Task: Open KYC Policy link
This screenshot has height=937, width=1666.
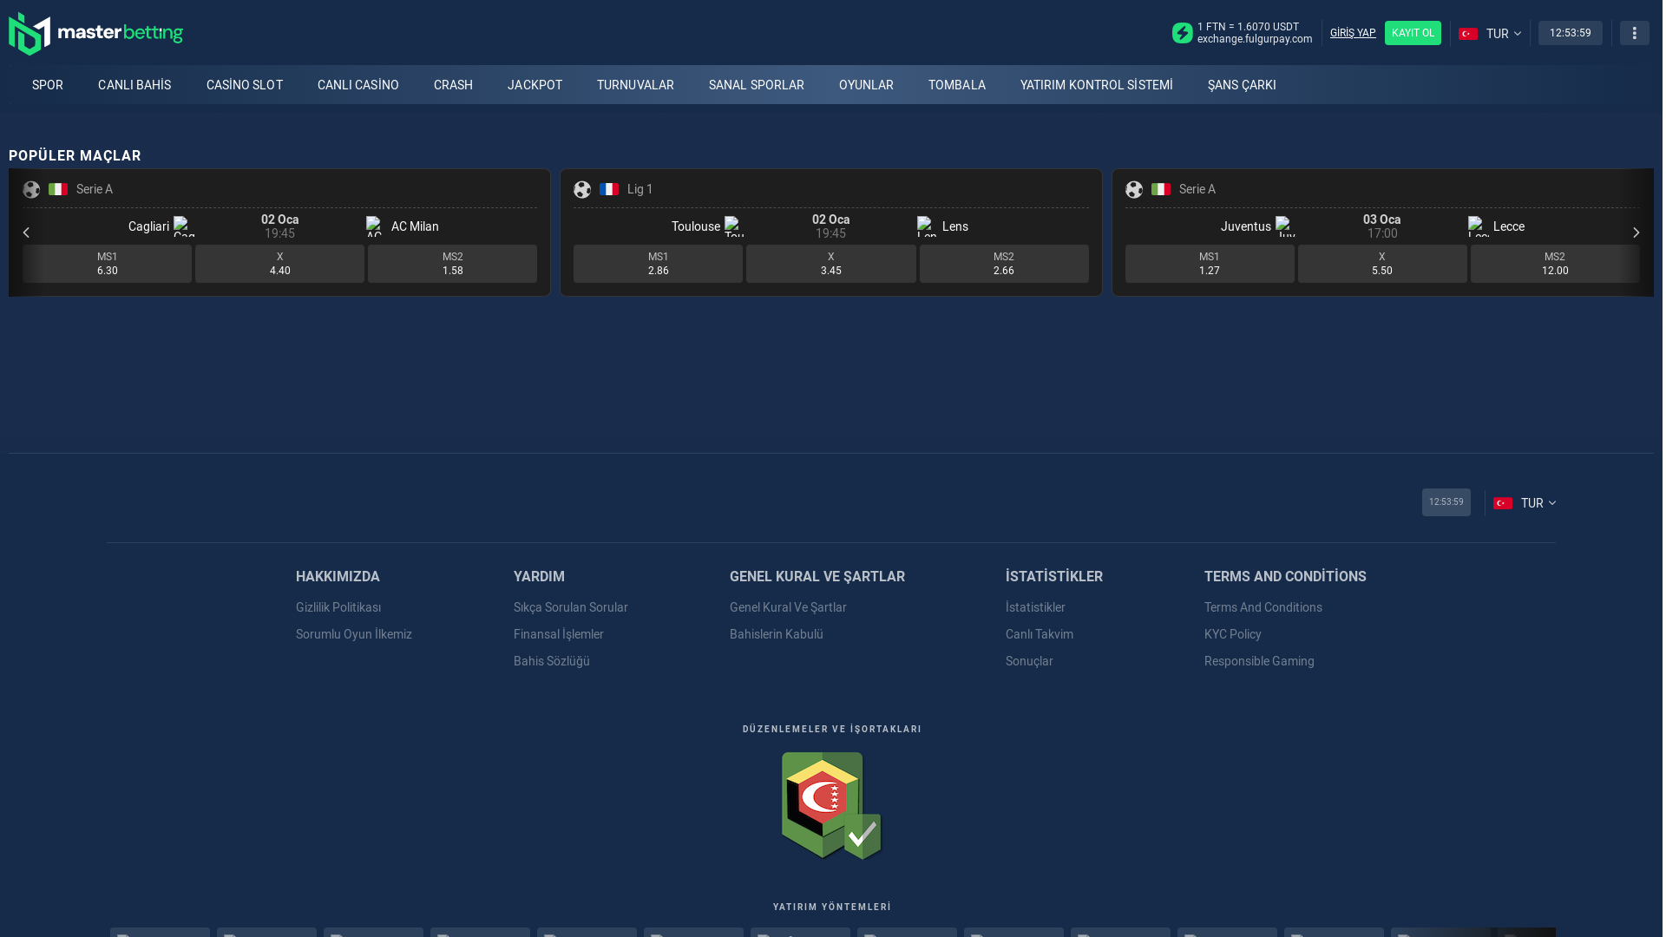Action: click(x=1233, y=634)
